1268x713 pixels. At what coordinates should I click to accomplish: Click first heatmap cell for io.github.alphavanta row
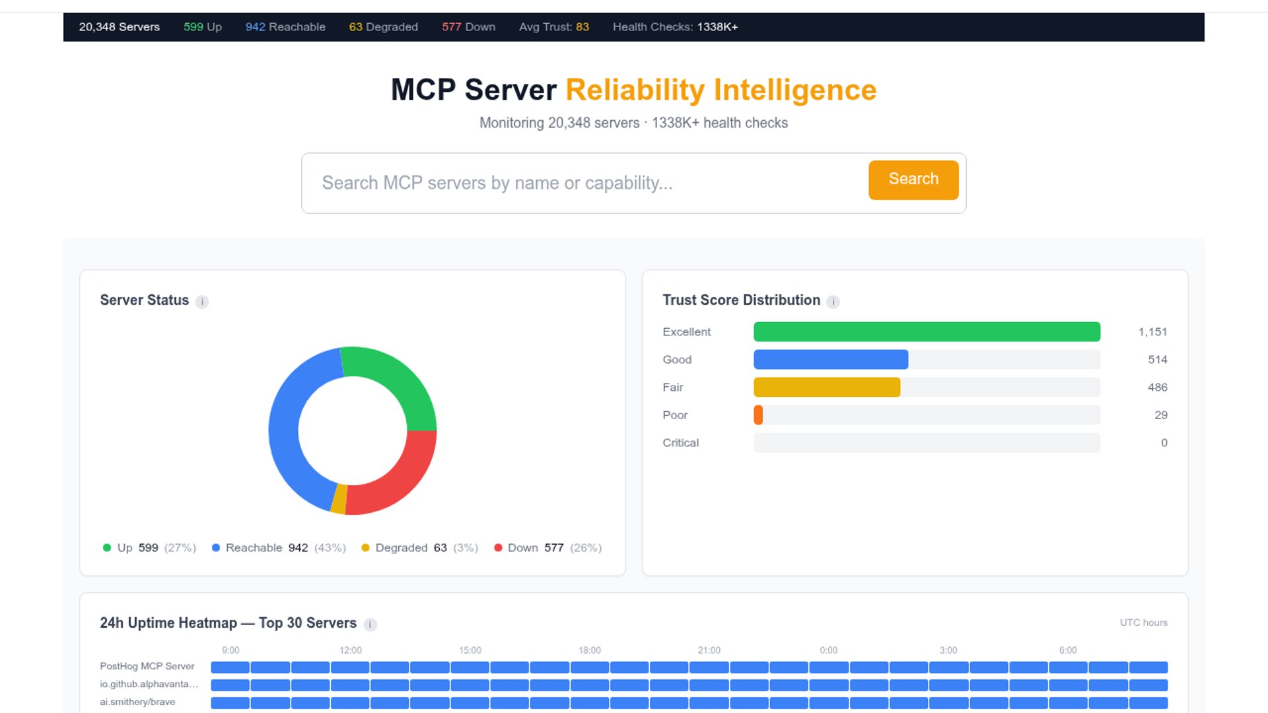click(x=230, y=685)
